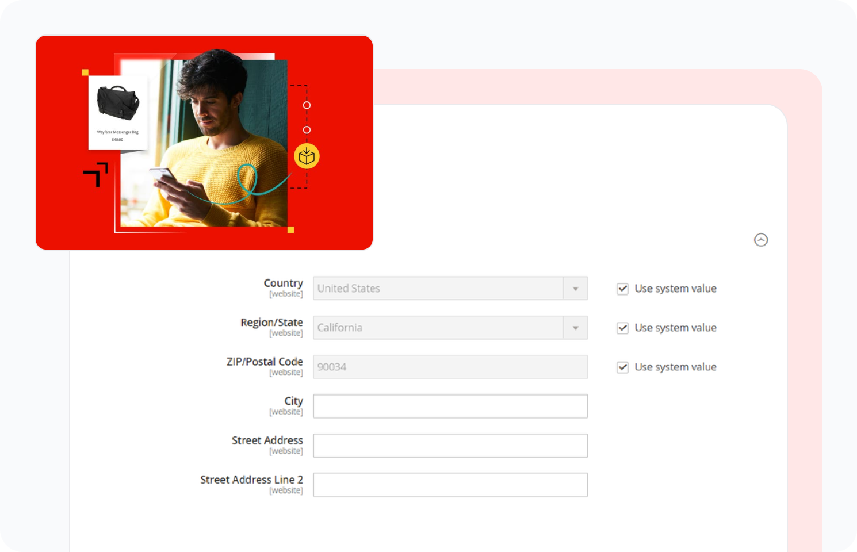Screen dimensions: 857x552
Task: Click the yellow package box icon
Action: [307, 156]
